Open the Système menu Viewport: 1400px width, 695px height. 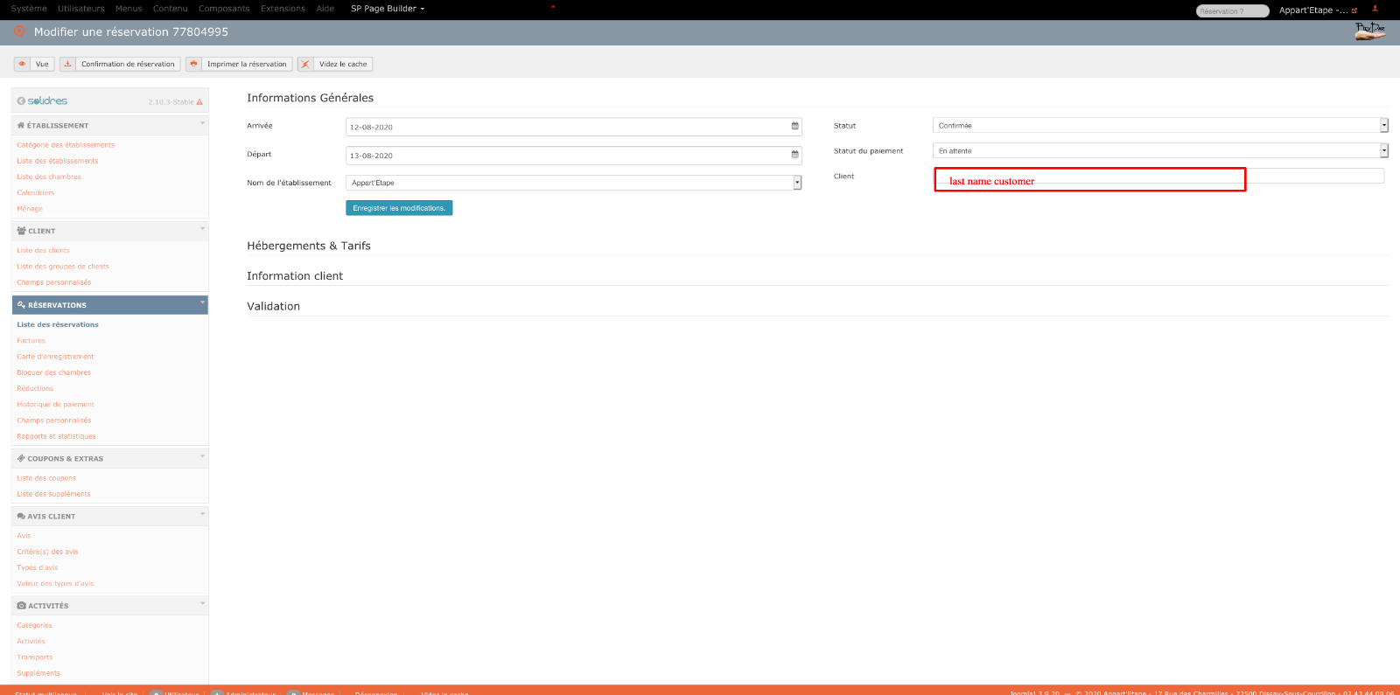pyautogui.click(x=29, y=9)
